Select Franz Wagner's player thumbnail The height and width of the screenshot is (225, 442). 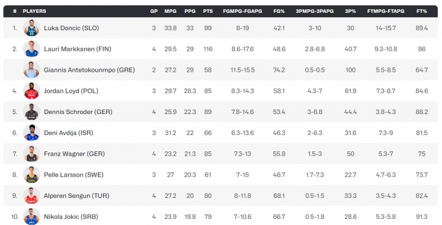click(31, 154)
